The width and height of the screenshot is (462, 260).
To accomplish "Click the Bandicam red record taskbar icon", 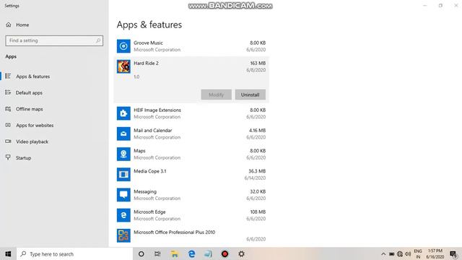I will pyautogui.click(x=225, y=253).
